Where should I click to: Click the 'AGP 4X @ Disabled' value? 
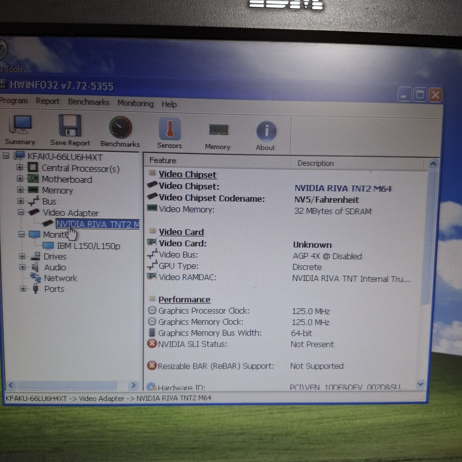point(327,256)
